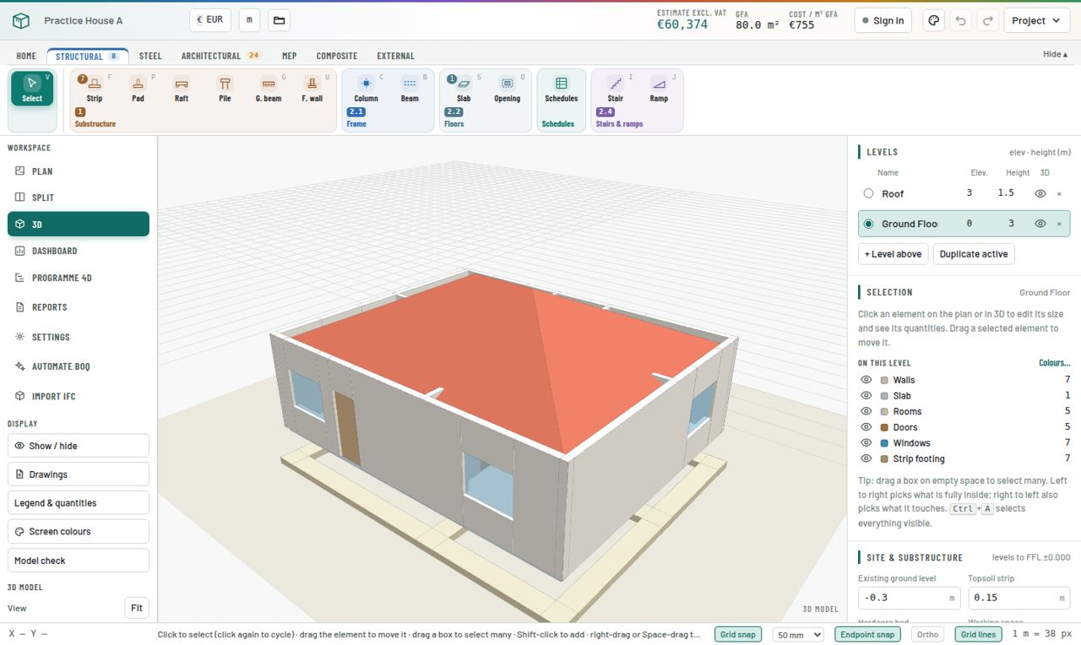Viewport: 1081px width, 645px height.
Task: Open the MEP tab
Action: (x=289, y=56)
